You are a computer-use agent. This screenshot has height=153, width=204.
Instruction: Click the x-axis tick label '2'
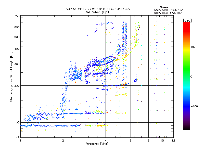pos(63,141)
